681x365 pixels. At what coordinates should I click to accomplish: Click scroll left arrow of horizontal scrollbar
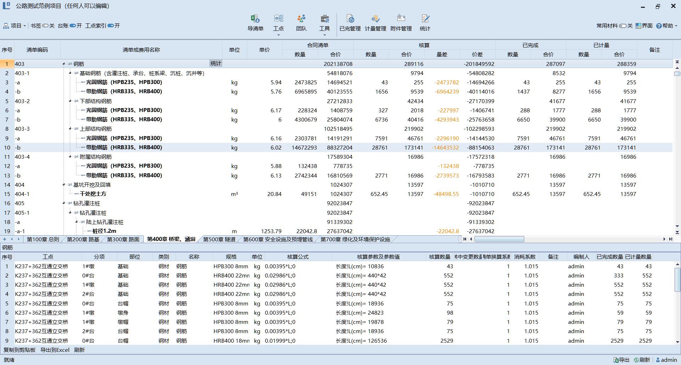click(471, 239)
